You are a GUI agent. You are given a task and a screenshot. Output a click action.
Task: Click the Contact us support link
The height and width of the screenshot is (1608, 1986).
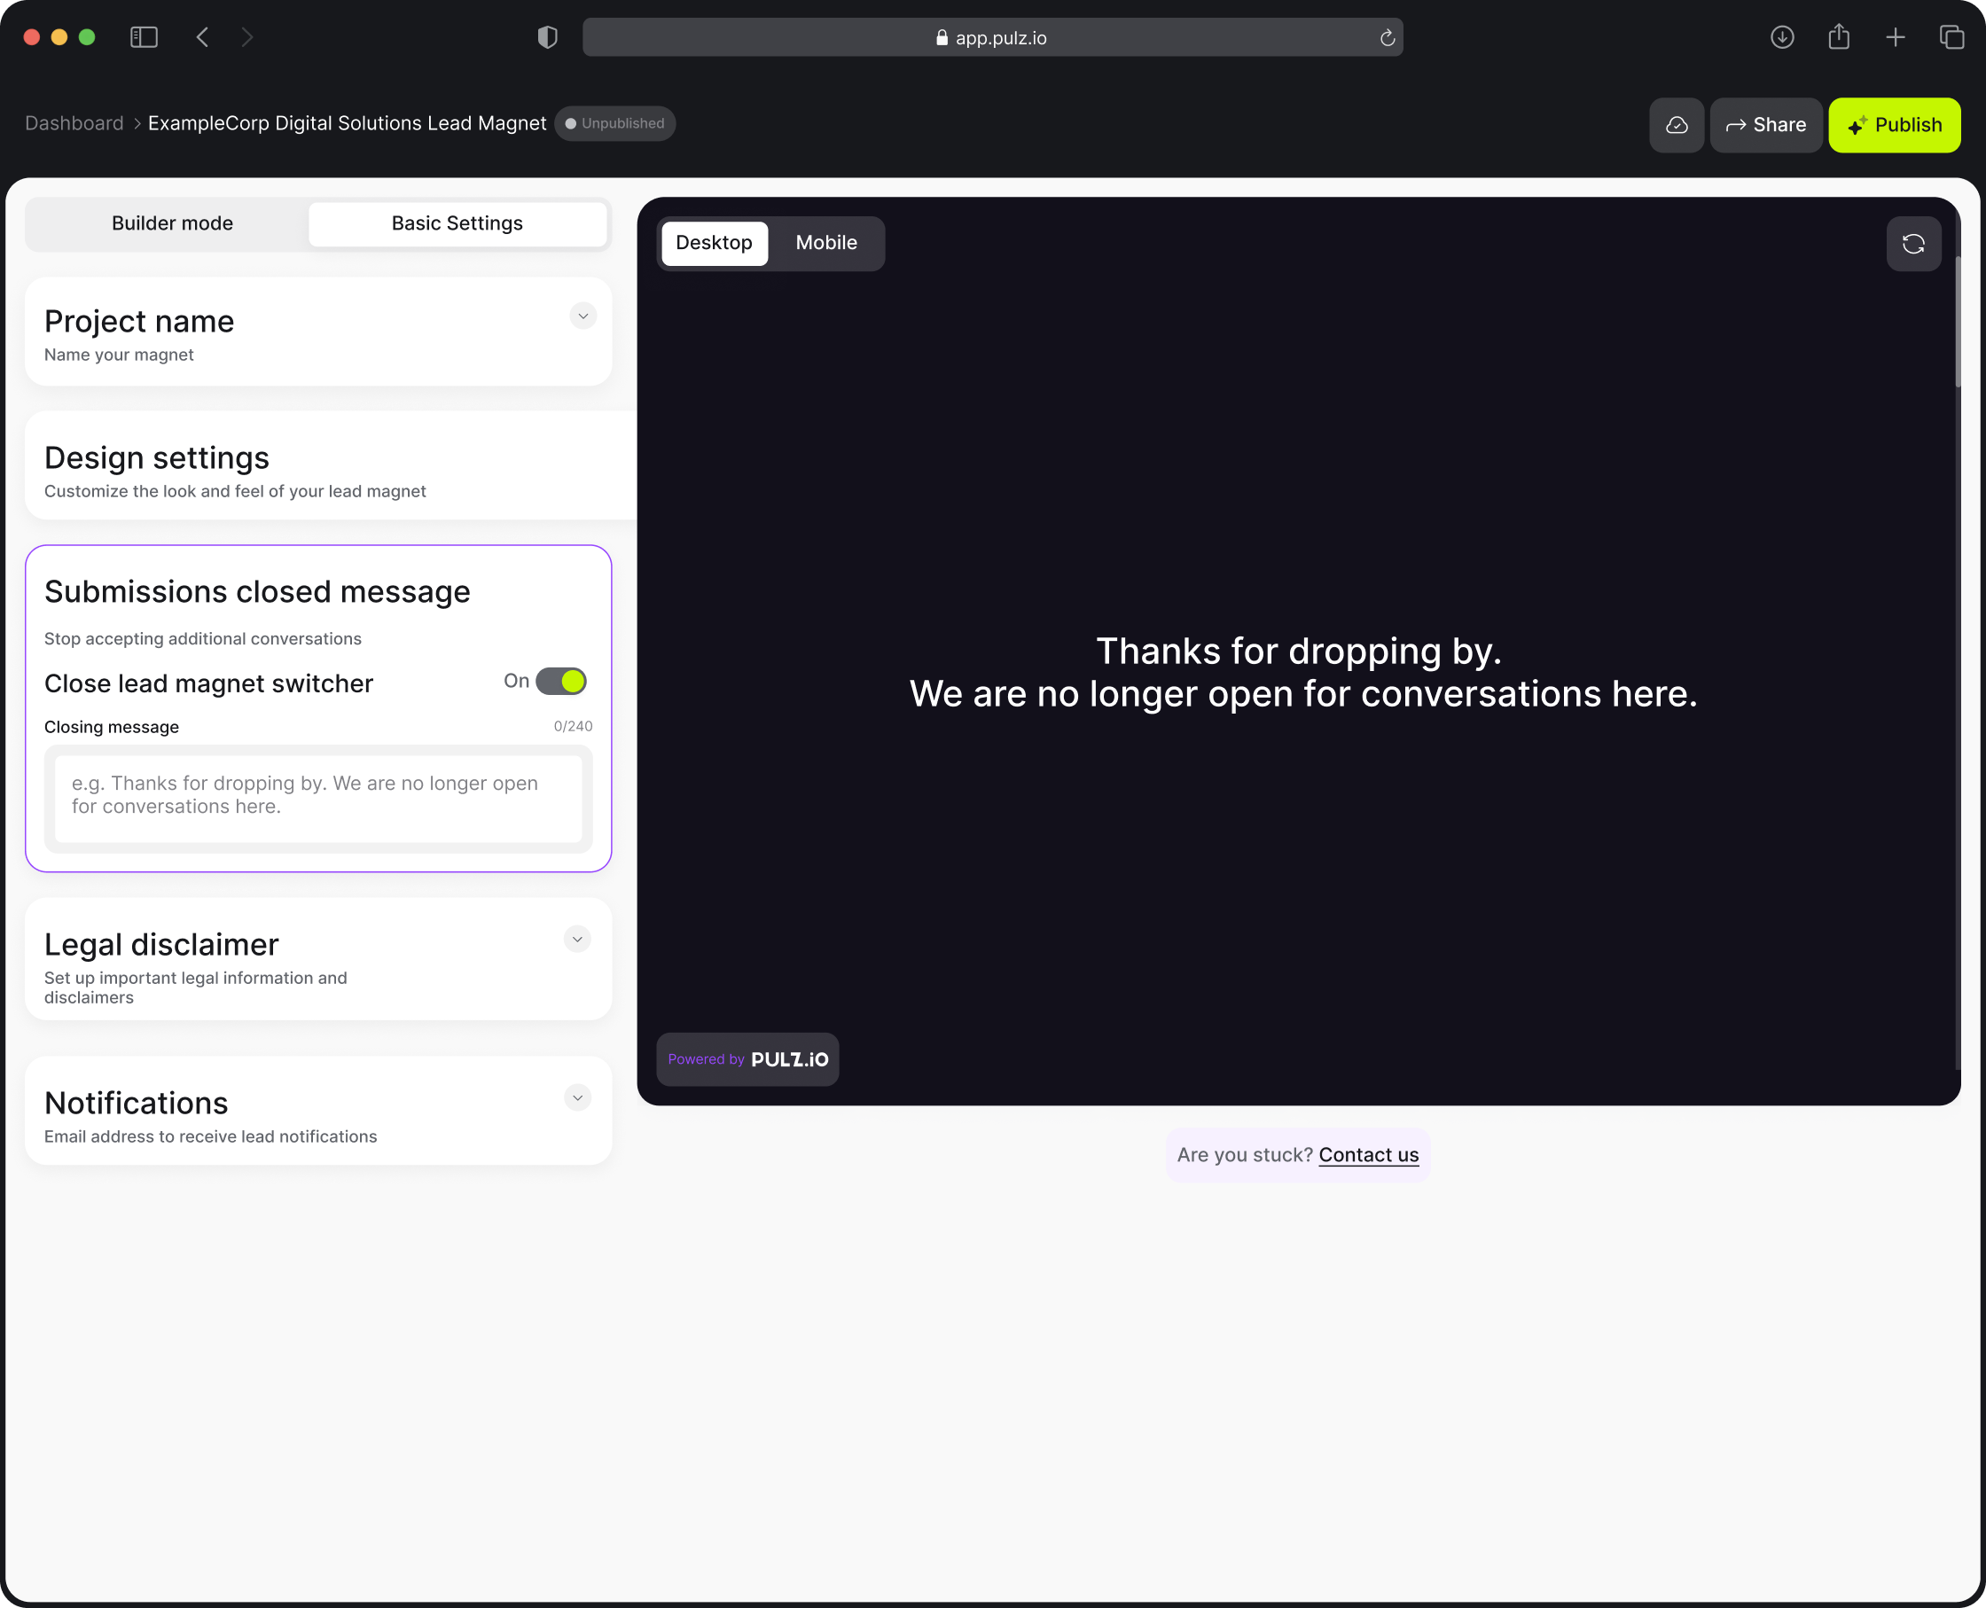(1369, 1153)
